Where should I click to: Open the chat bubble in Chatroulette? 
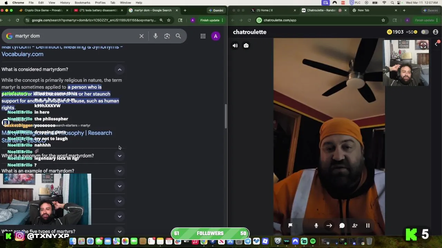(x=342, y=225)
